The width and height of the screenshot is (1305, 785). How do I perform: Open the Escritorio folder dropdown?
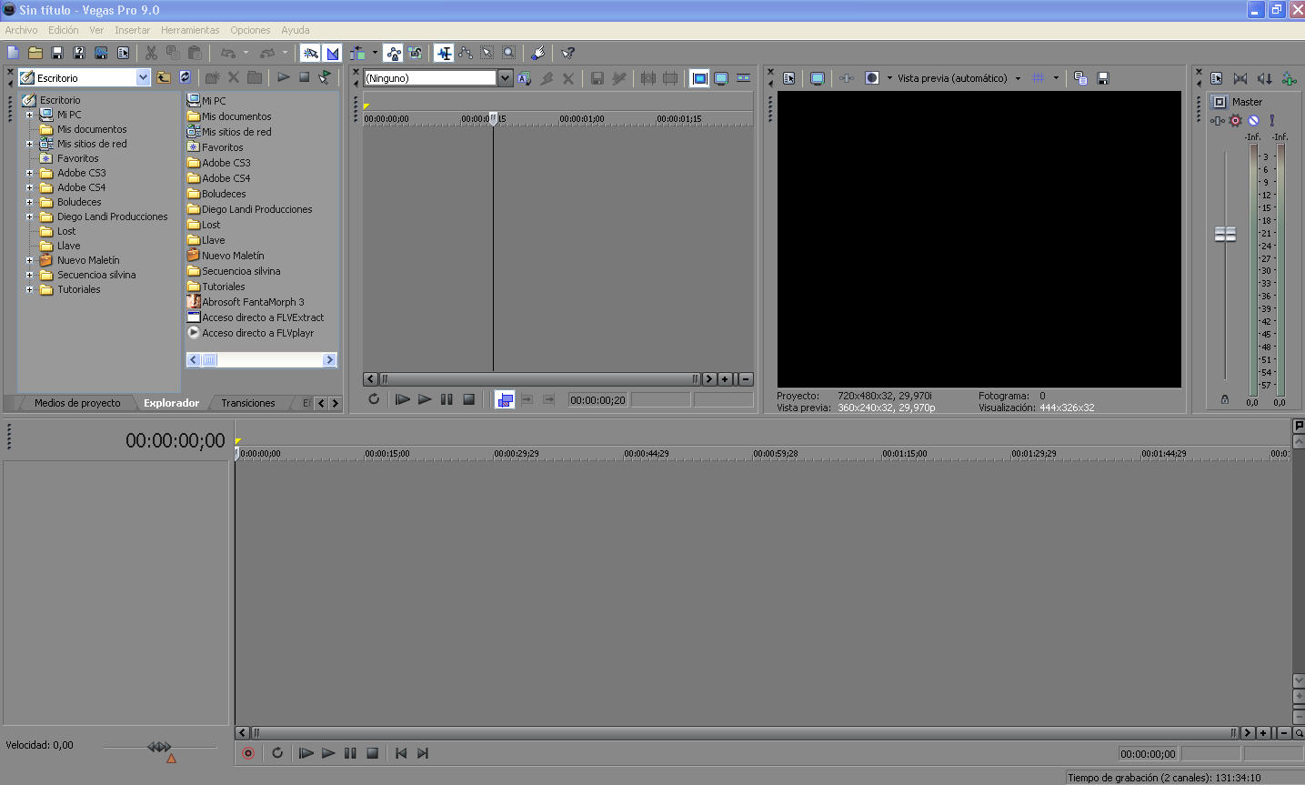click(x=143, y=78)
